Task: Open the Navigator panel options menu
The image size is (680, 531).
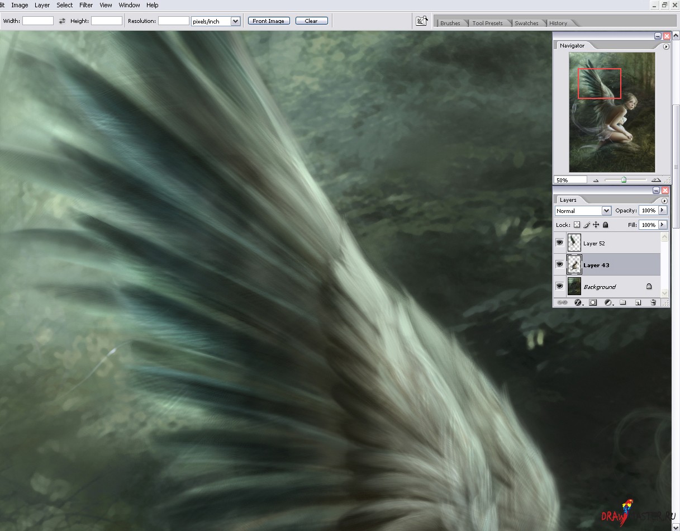Action: 665,47
